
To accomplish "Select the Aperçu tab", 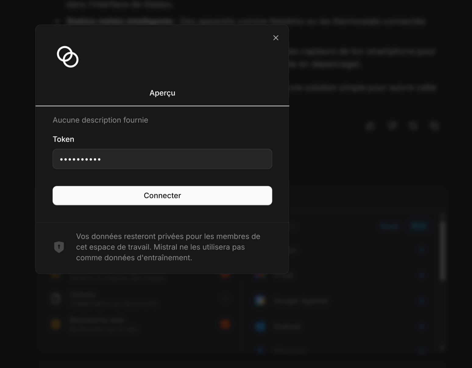I will point(162,93).
